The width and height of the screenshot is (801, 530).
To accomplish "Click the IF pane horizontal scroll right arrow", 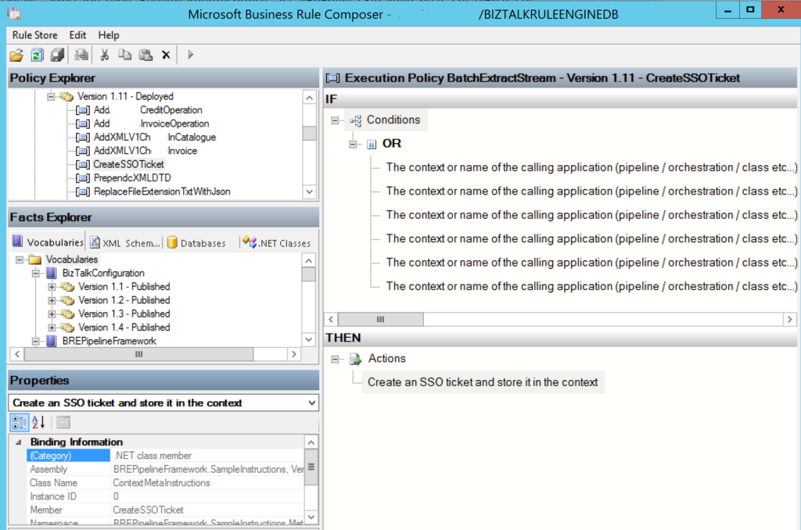I will tap(790, 320).
